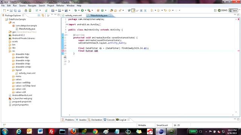Click the Open Perspective icon
Screen dimensions: 241x135
pyautogui.click(x=215, y=10)
